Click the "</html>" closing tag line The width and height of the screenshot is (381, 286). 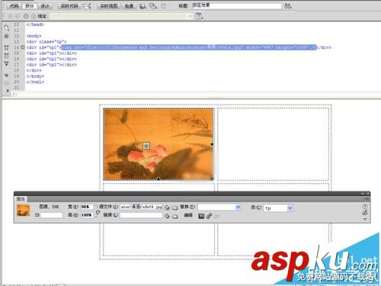point(35,82)
